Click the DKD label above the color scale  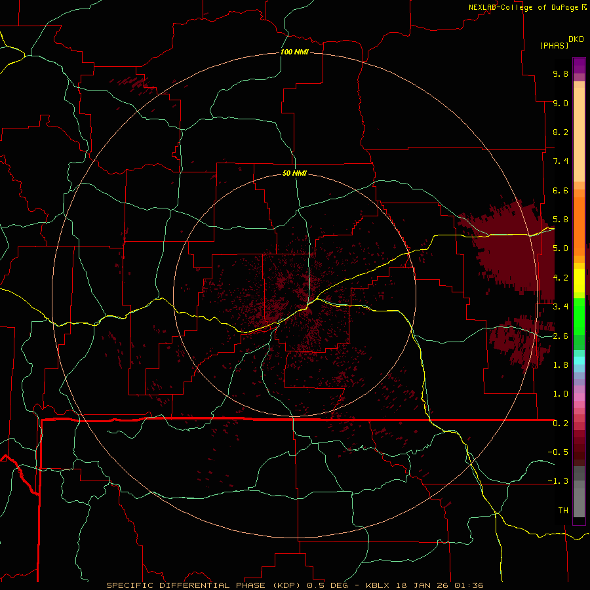[x=576, y=39]
